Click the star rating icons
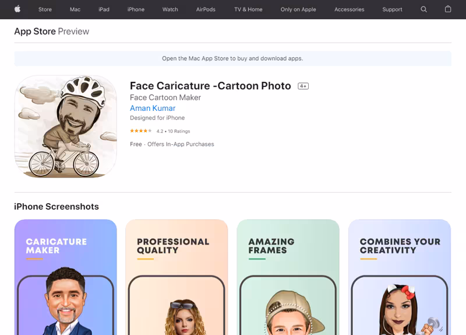Screen dimensions: 466x335 pos(141,131)
